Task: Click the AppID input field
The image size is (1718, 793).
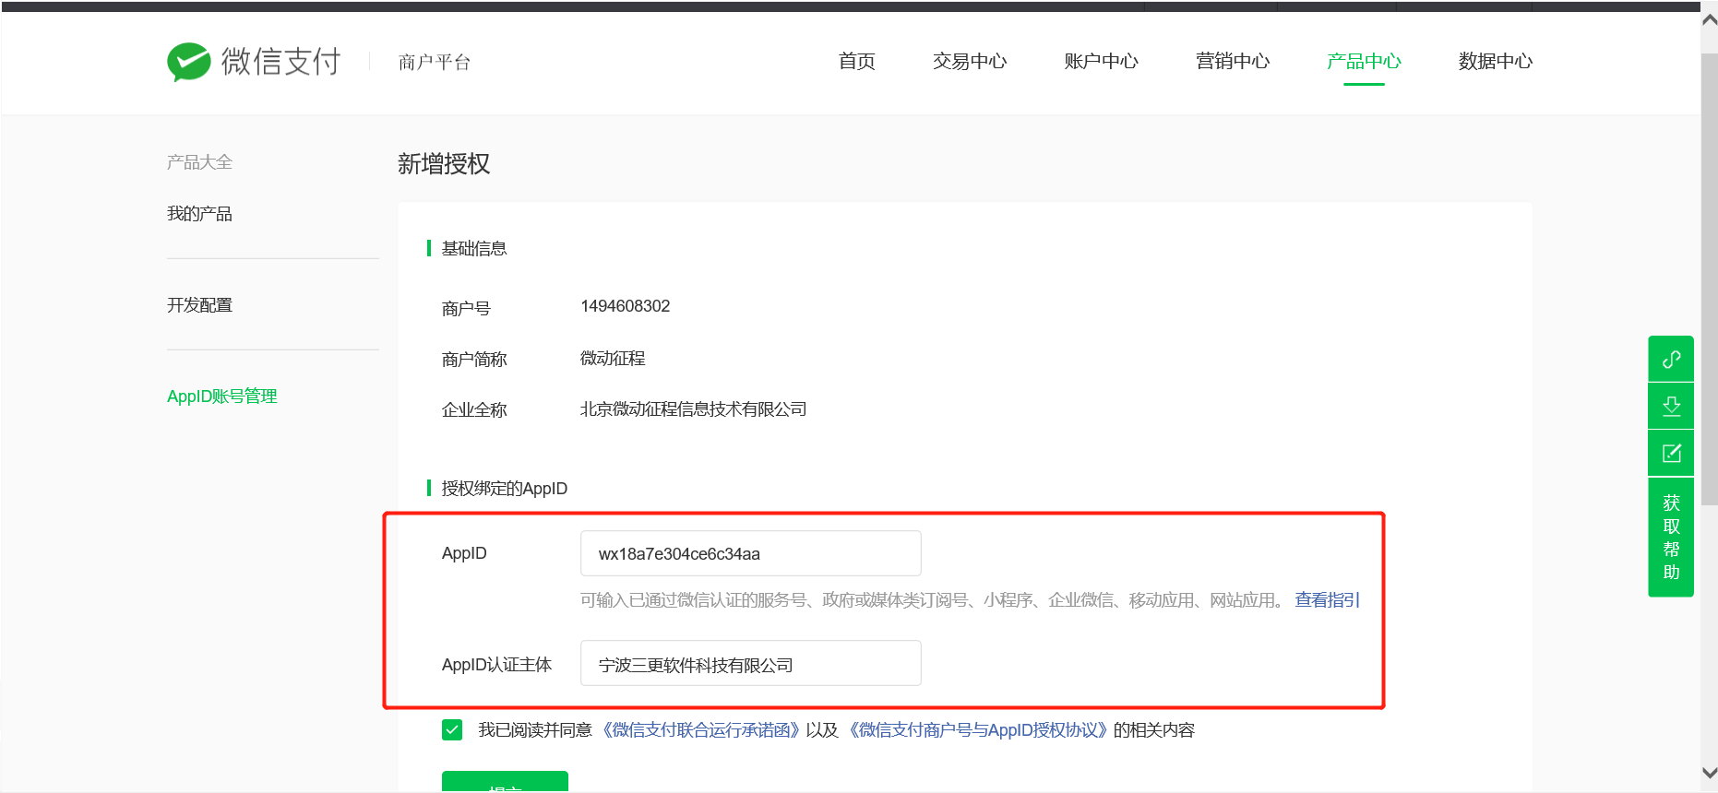Action: point(750,553)
